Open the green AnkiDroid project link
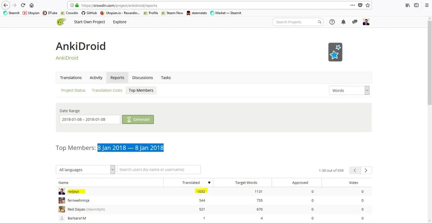The width and height of the screenshot is (432, 223). (x=67, y=58)
